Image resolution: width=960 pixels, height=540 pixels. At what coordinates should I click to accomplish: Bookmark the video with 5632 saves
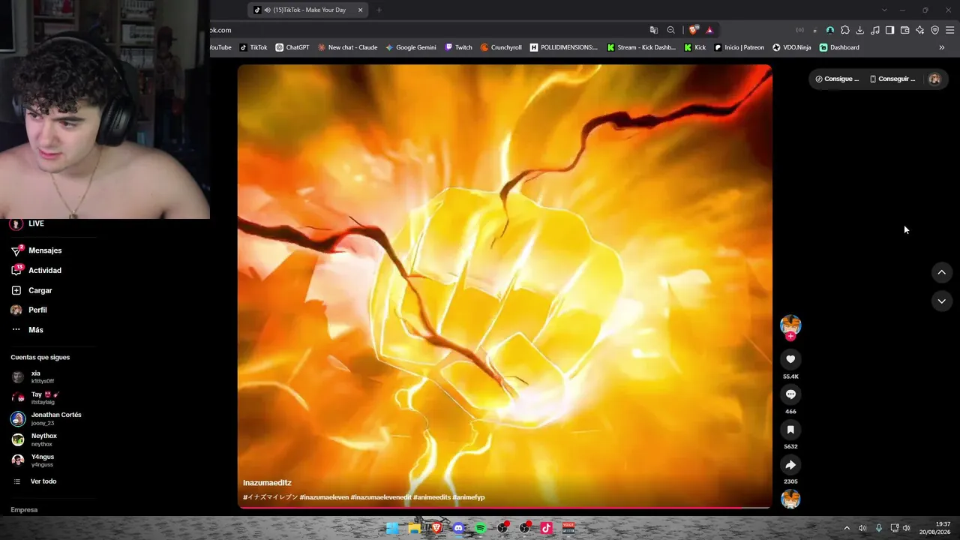790,430
